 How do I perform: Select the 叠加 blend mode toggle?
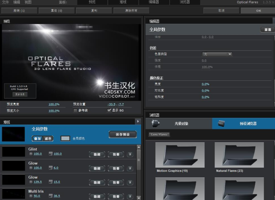pos(37,139)
